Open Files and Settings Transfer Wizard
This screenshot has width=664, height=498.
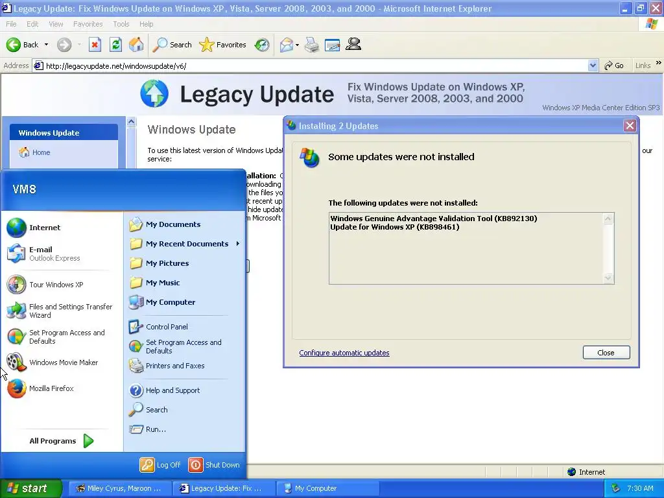pos(62,311)
